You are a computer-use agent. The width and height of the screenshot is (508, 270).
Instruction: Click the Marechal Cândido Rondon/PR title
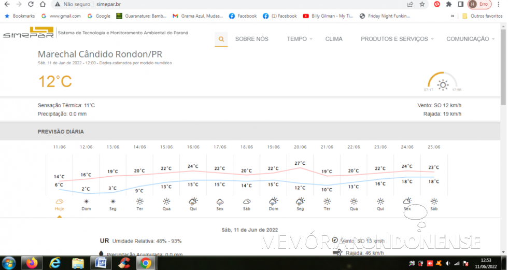[x=100, y=54]
